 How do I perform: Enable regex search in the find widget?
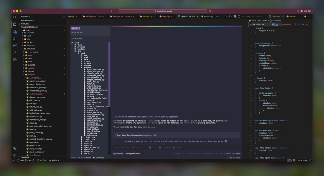tap(280, 24)
